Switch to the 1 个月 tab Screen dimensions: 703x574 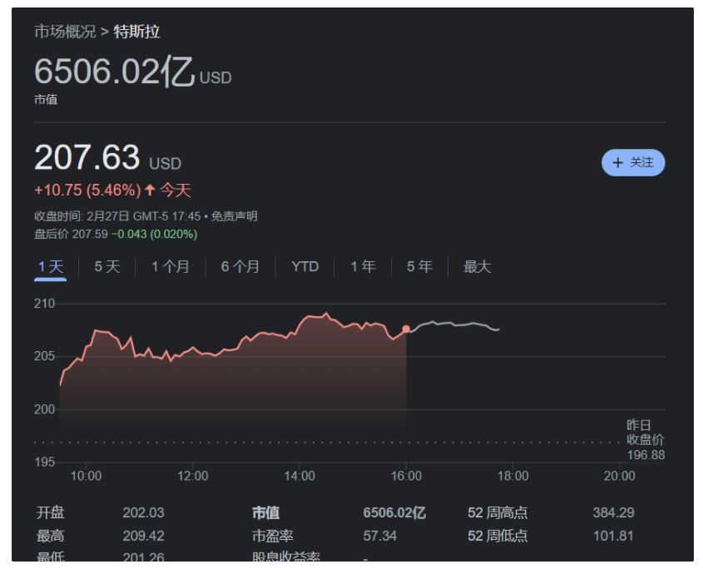tap(171, 267)
